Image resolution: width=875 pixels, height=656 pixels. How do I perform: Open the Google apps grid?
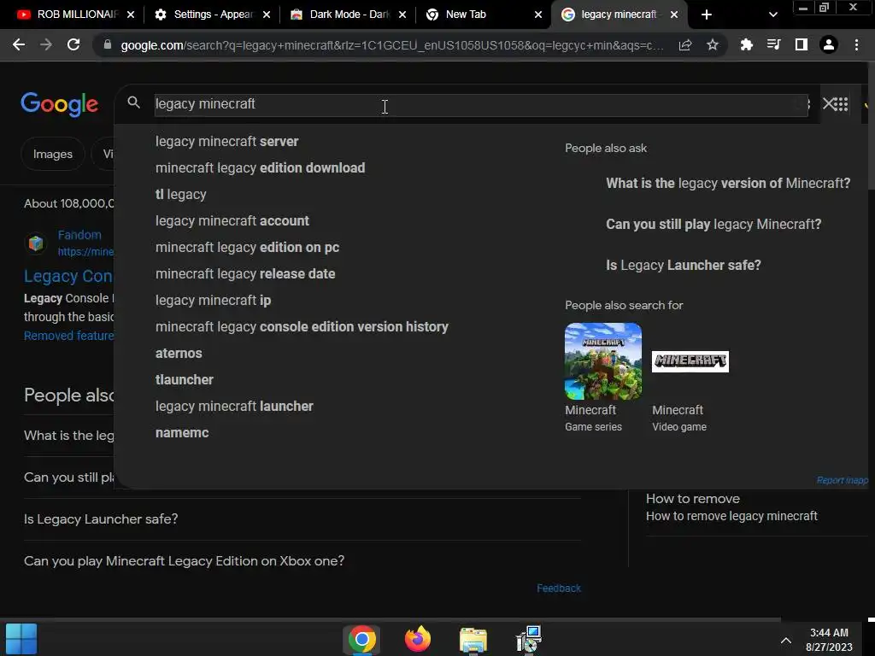[x=842, y=103]
